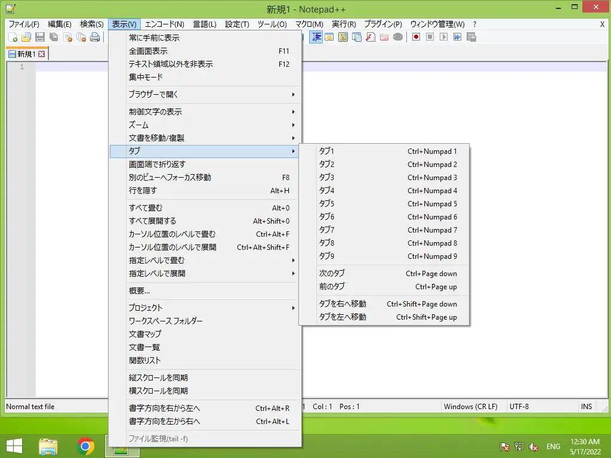Open File Explorer from the taskbar
This screenshot has width=611, height=458.
[48, 446]
